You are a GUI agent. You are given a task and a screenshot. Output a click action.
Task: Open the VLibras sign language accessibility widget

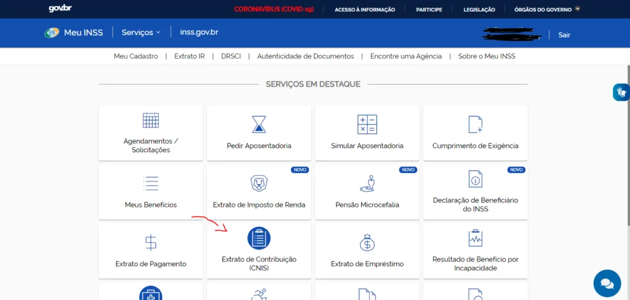621,92
